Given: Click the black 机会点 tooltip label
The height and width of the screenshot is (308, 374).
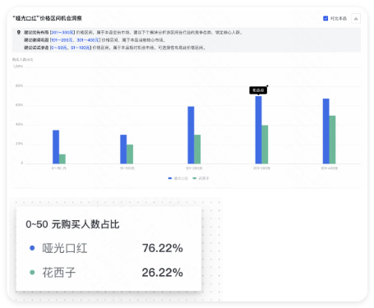Looking at the screenshot, I should pyautogui.click(x=258, y=90).
